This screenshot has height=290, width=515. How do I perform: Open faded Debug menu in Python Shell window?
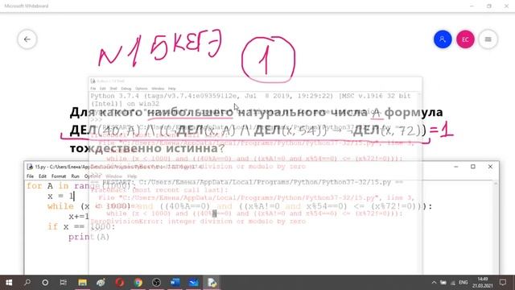[x=126, y=89]
